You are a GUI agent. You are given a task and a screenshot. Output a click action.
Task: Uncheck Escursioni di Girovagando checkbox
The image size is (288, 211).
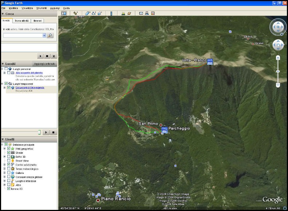[x=9, y=87]
